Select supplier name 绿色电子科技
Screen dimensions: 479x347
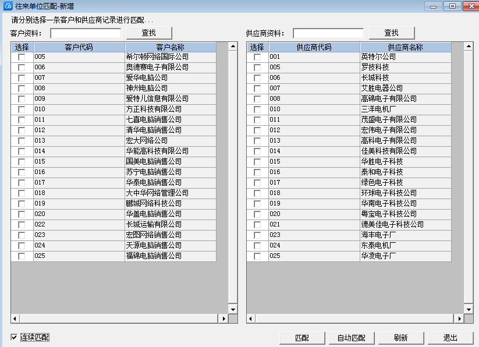[x=382, y=182]
